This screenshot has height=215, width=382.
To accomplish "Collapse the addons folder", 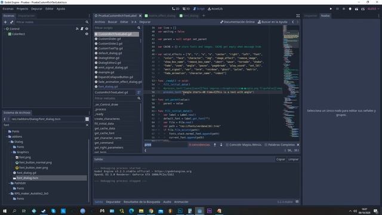I will [x=7, y=137].
